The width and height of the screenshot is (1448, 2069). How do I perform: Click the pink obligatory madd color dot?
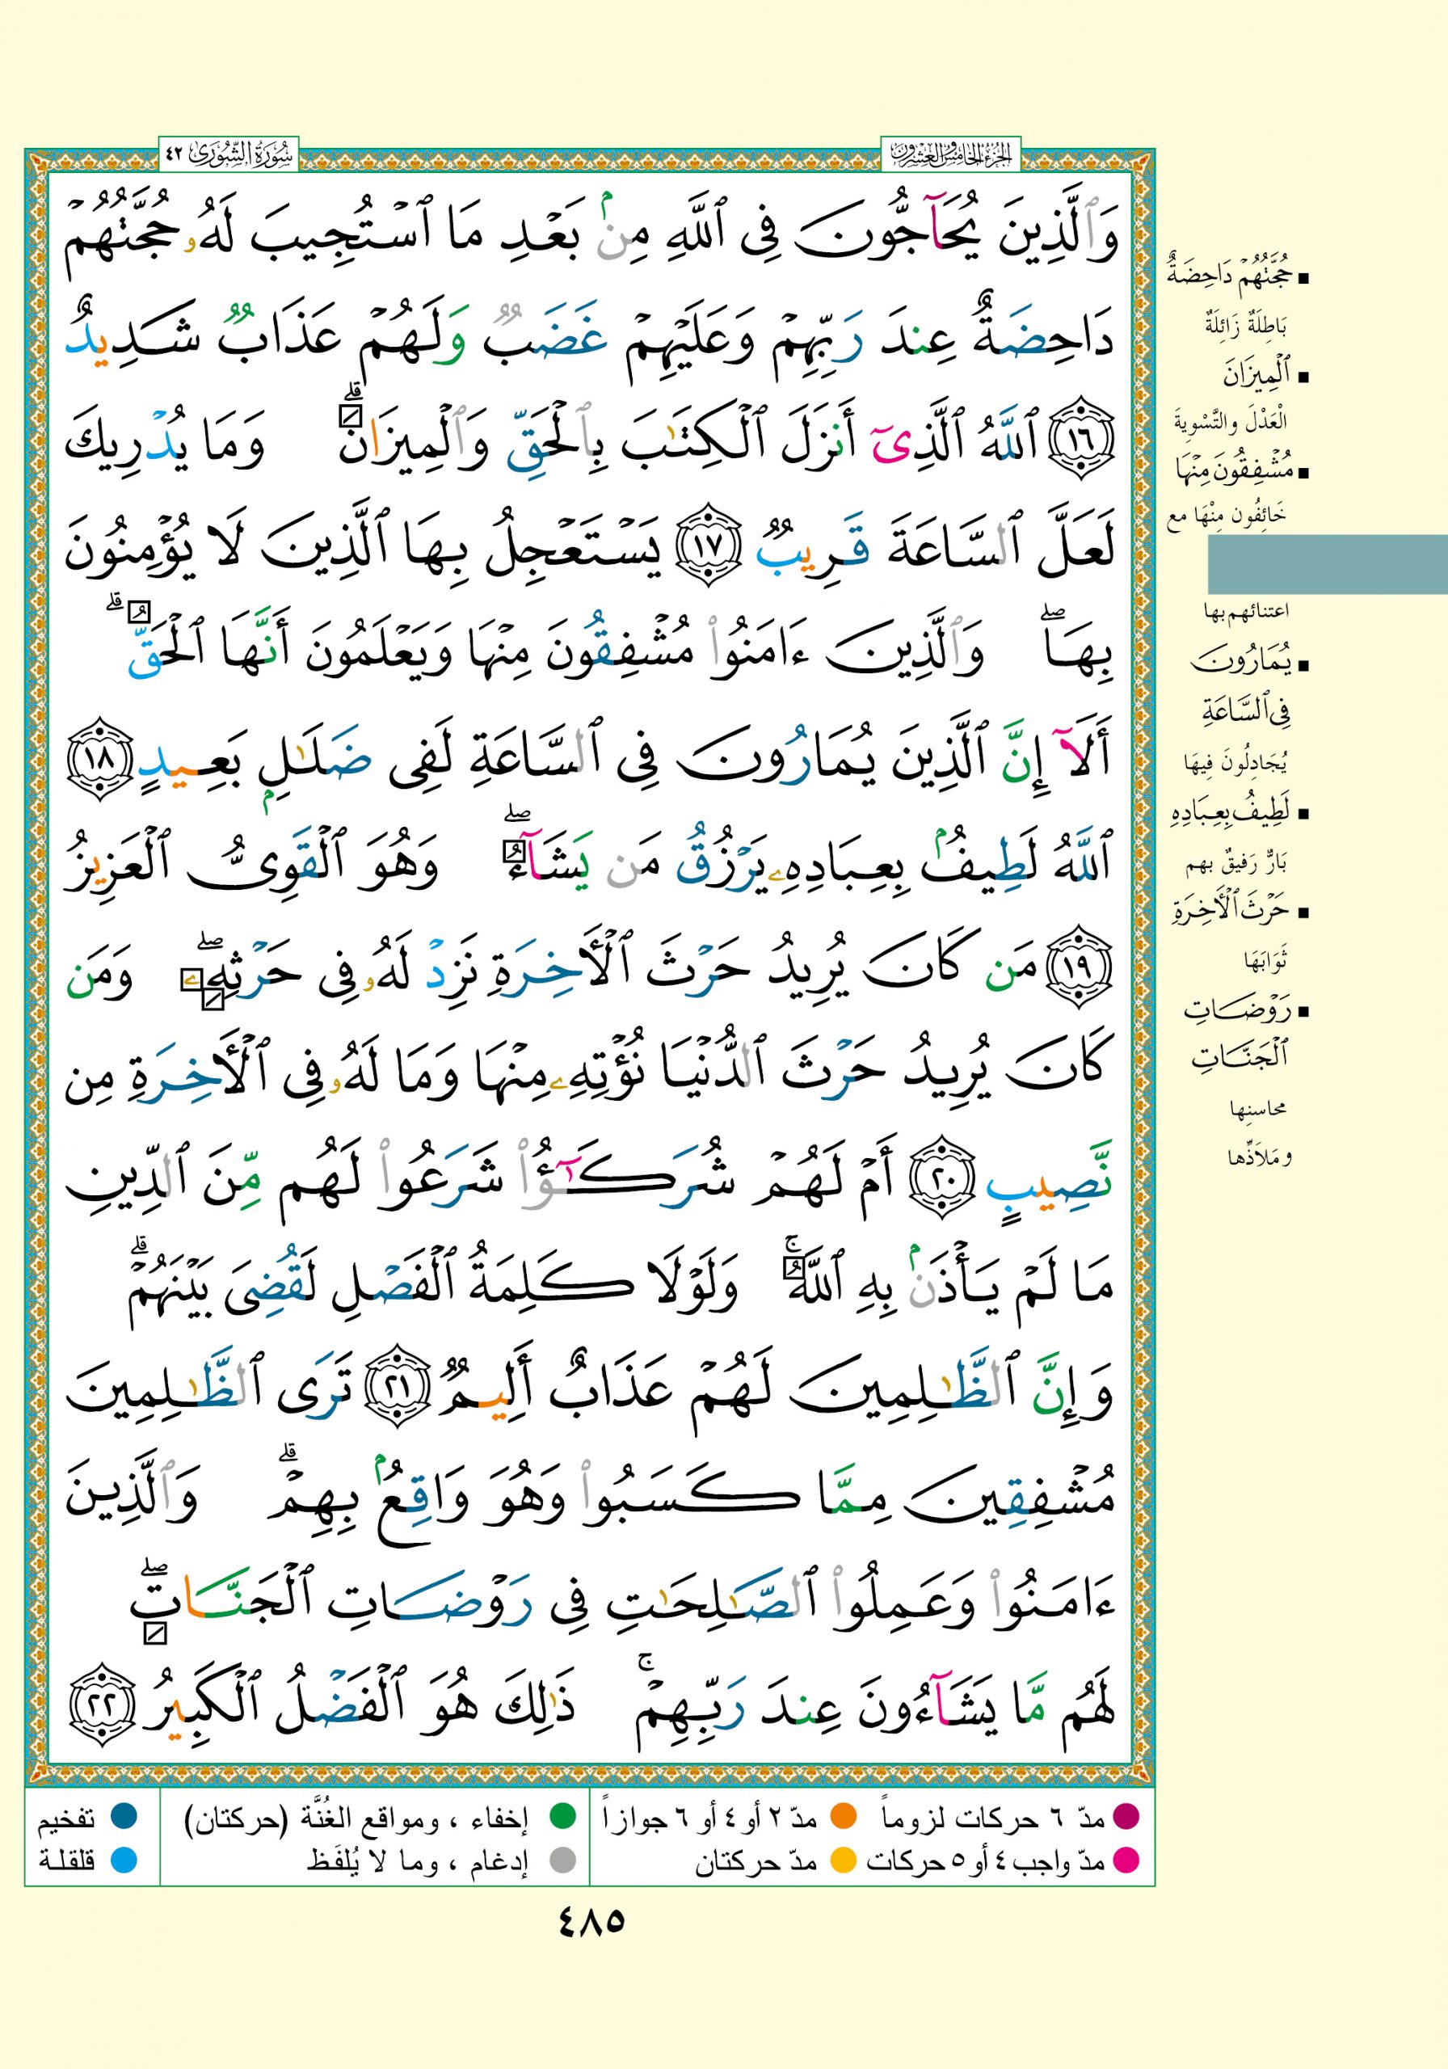(x=1126, y=1859)
